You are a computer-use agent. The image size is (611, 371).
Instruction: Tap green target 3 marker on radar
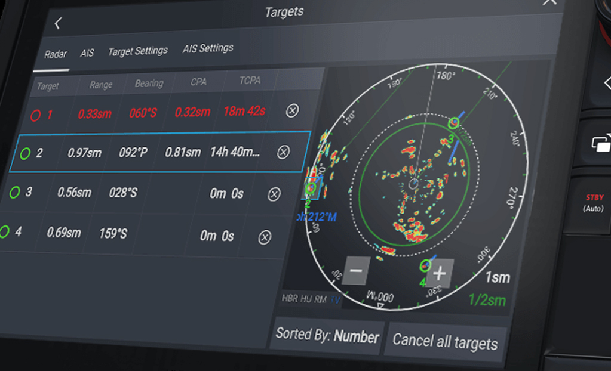[454, 123]
